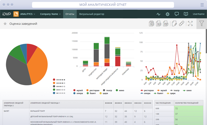Toggle театр in the line chart legend
The width and height of the screenshot is (207, 125).
(x=175, y=91)
